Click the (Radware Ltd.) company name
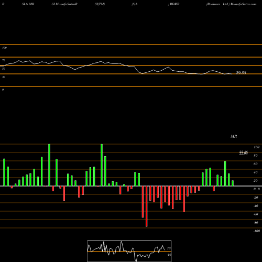Image resolution: width=262 pixels, height=262 pixels. [x=217, y=4]
